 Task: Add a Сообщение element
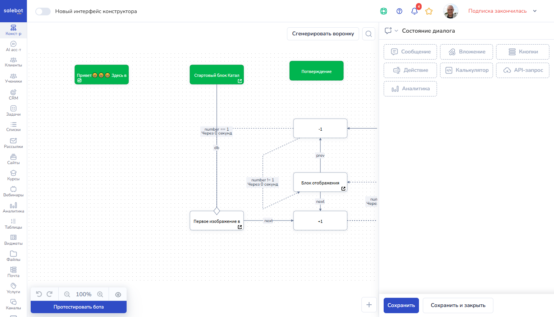410,51
